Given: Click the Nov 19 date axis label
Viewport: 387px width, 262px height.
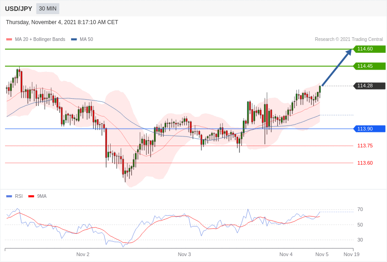Looking at the screenshot, I should (x=351, y=254).
